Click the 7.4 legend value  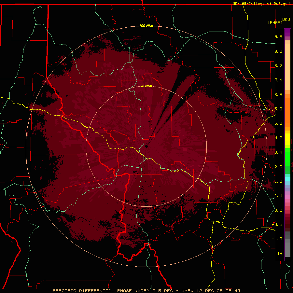coord(278,80)
